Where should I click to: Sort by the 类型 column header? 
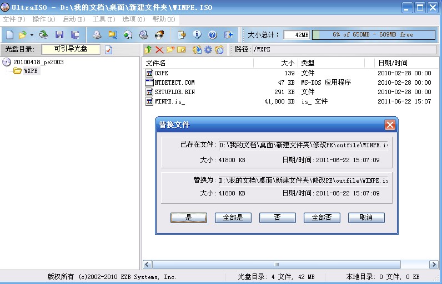click(331, 63)
